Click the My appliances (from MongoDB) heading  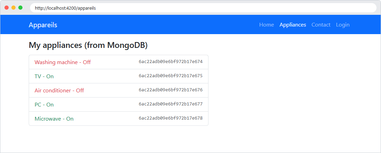click(x=88, y=45)
